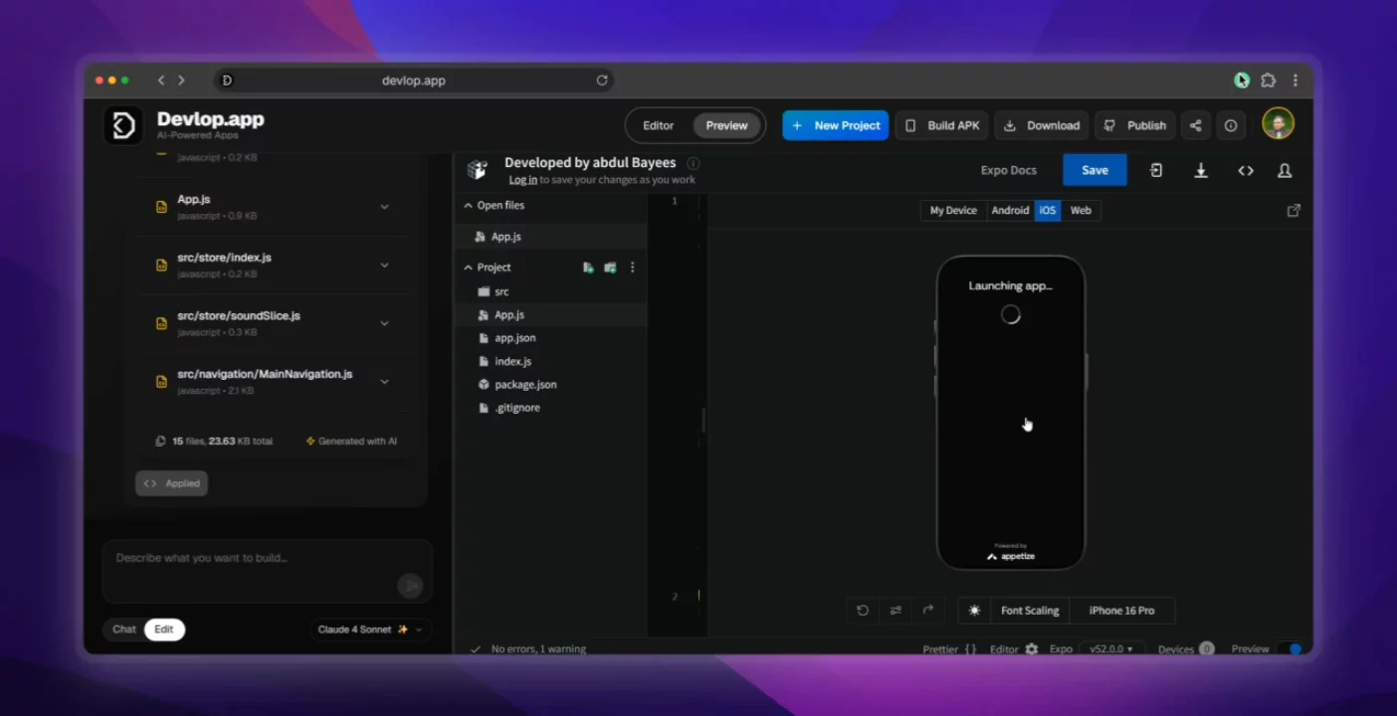Viewport: 1397px width, 716px height.
Task: Switch to the Android tab
Action: pyautogui.click(x=1010, y=210)
